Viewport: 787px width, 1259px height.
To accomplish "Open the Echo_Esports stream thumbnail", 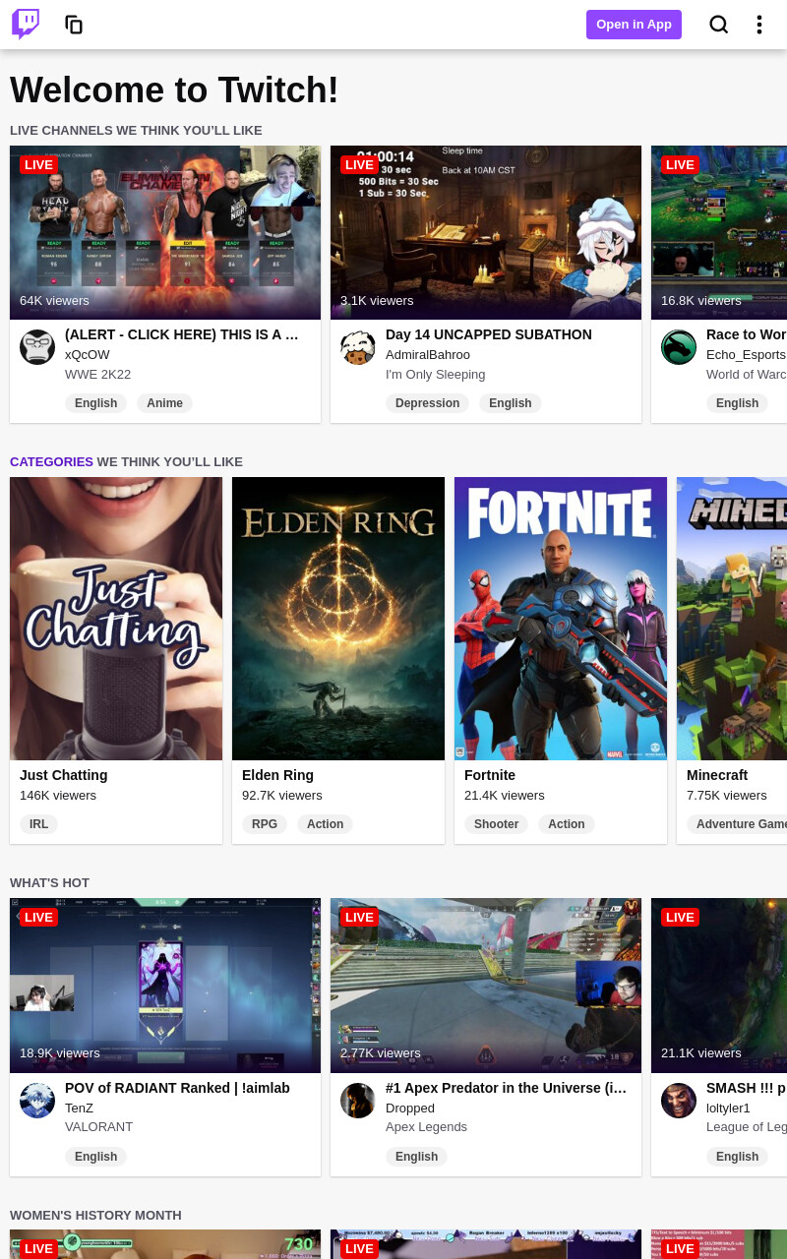I will 719,232.
